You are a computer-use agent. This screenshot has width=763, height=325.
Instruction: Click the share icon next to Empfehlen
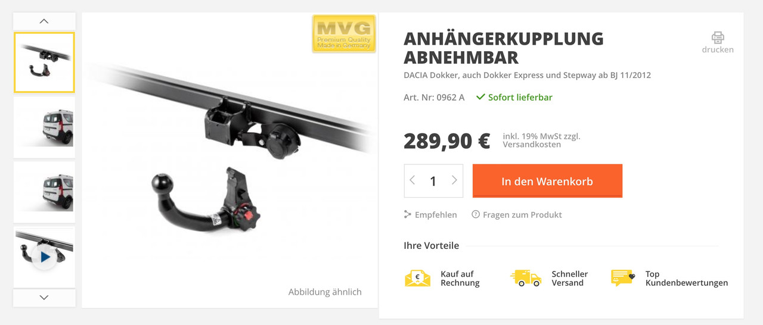[x=408, y=215]
